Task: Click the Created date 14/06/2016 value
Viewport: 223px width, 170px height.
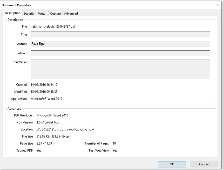Action: pyautogui.click(x=44, y=85)
